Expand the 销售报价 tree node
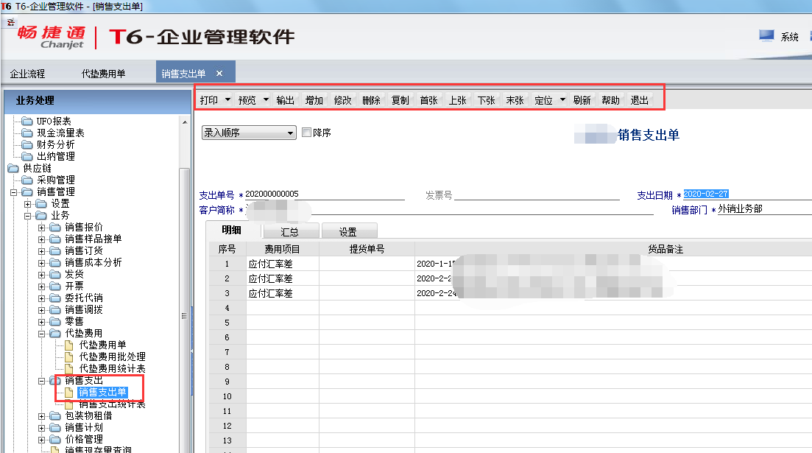 [x=41, y=228]
